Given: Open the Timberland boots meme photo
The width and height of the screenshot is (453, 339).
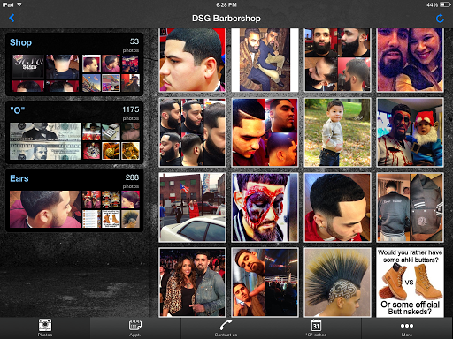Looking at the screenshot, I should click(410, 282).
